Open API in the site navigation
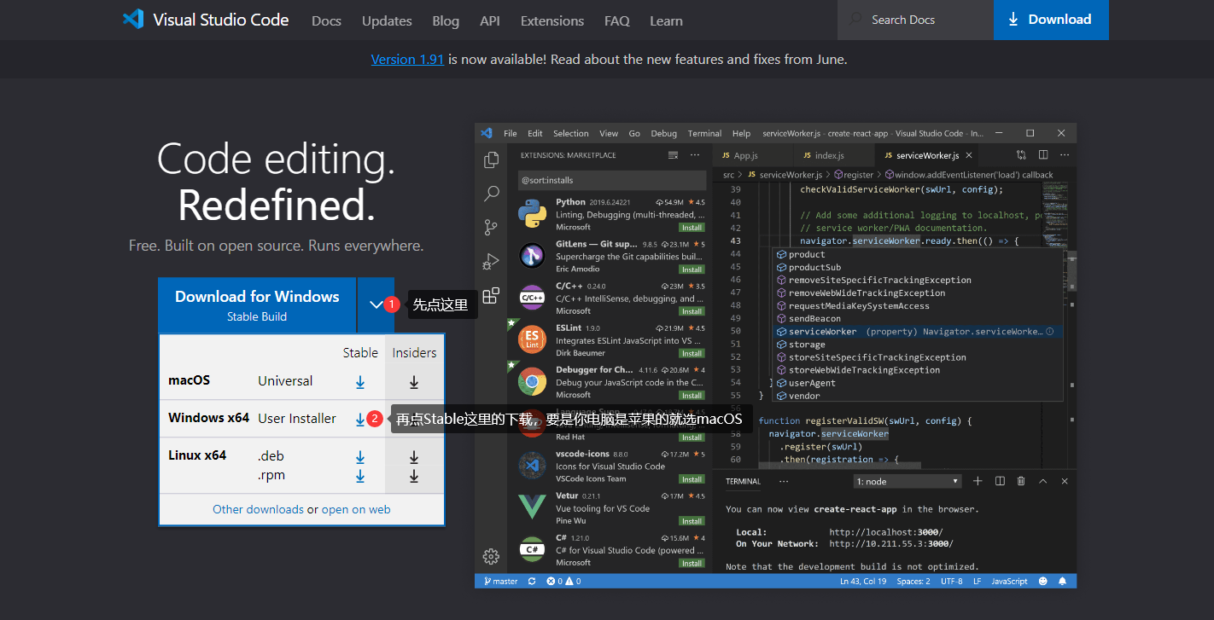1214x620 pixels. [x=490, y=20]
